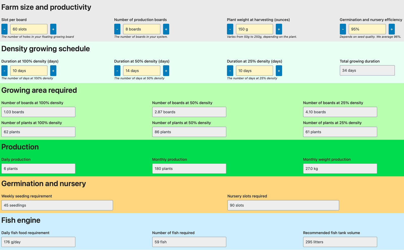Increase Number of production boards

[x=166, y=29]
